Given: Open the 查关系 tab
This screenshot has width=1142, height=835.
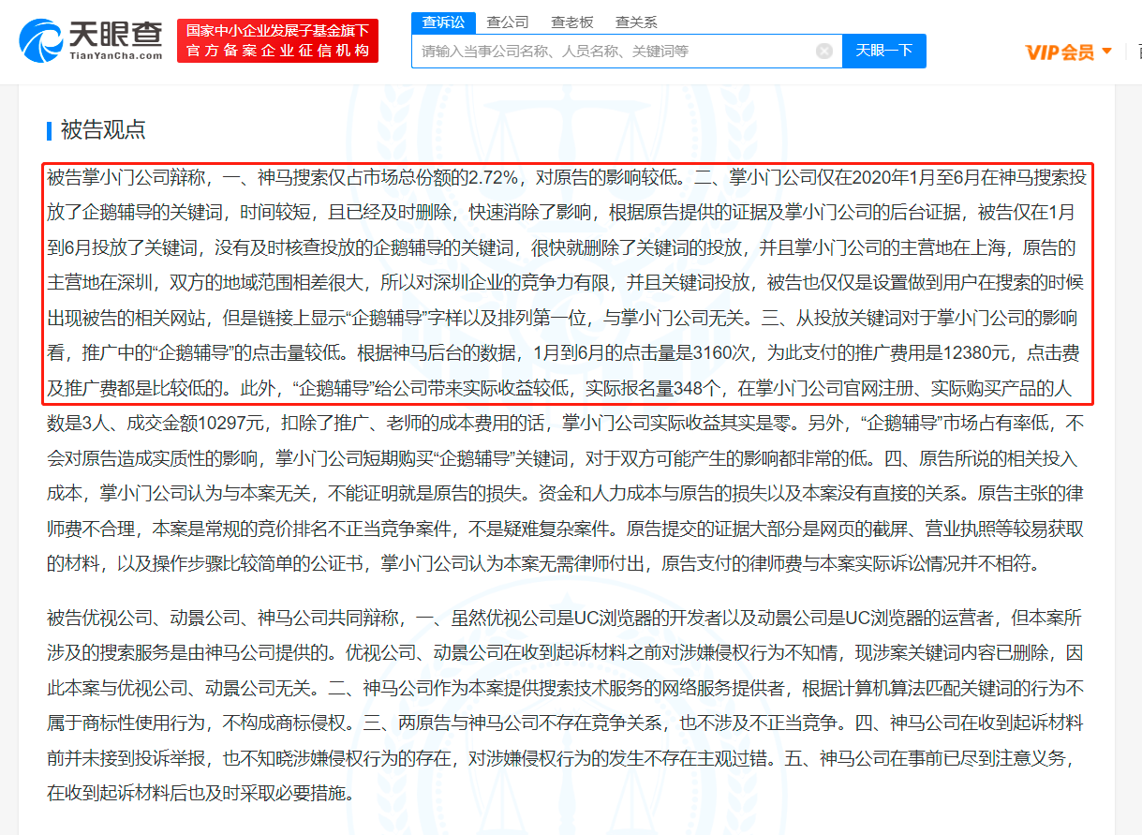Looking at the screenshot, I should 636,22.
